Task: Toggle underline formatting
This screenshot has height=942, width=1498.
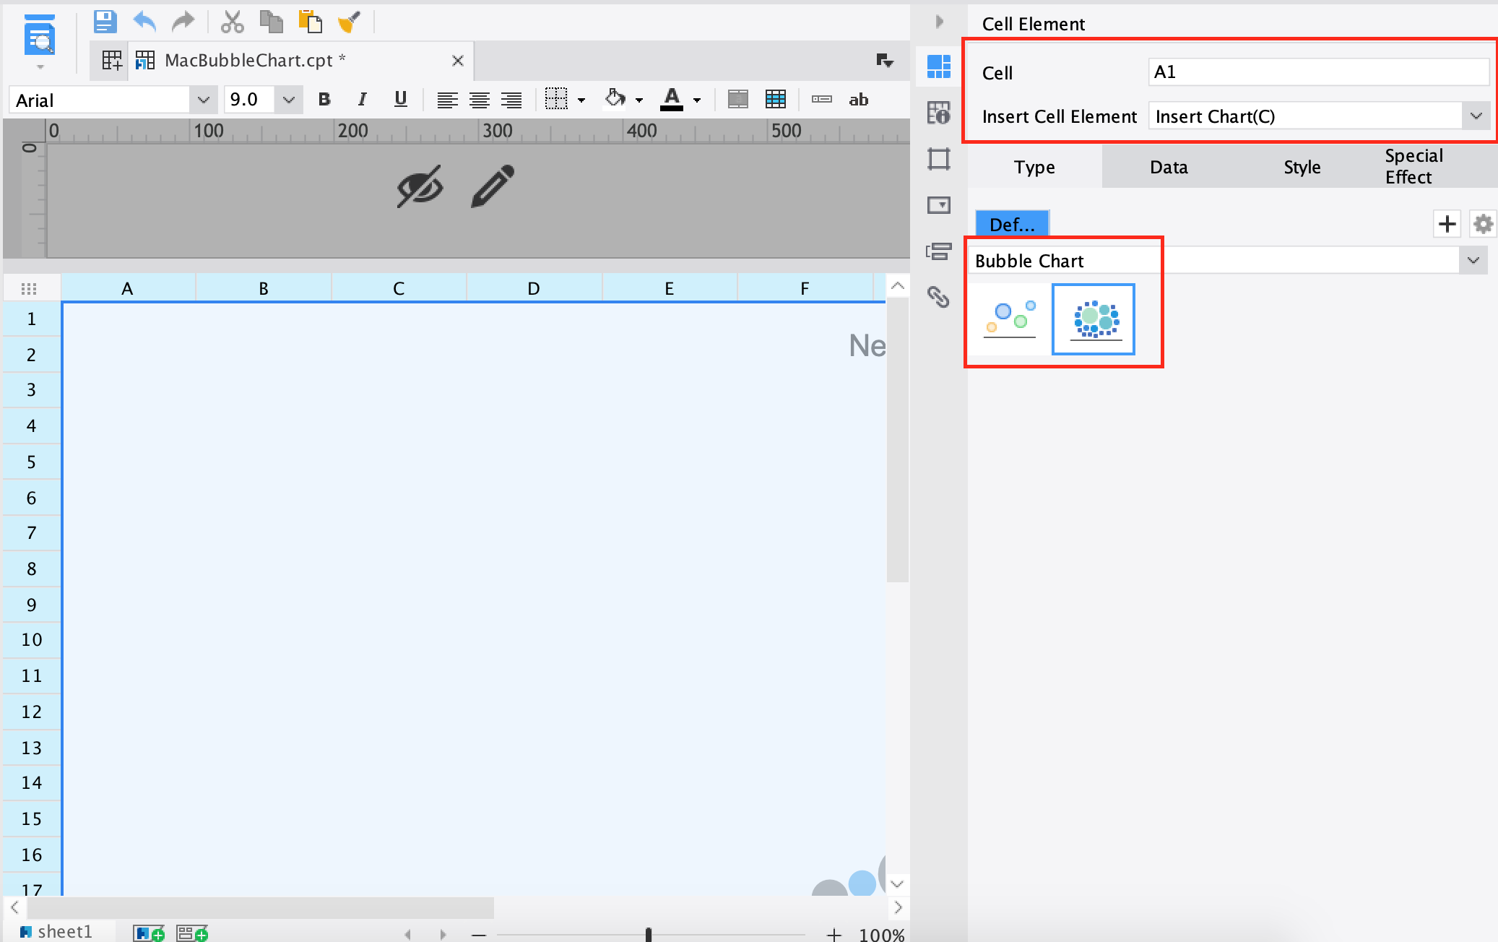Action: coord(401,100)
